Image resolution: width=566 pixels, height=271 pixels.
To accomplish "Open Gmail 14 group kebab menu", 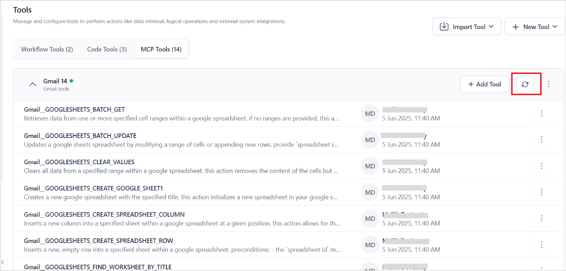I will [549, 84].
